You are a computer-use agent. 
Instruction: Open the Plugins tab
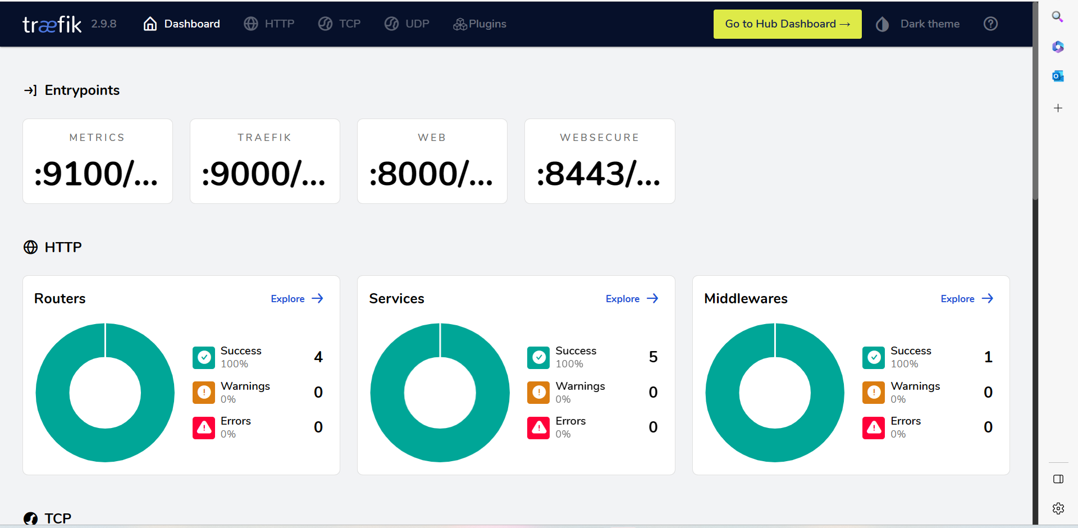479,24
